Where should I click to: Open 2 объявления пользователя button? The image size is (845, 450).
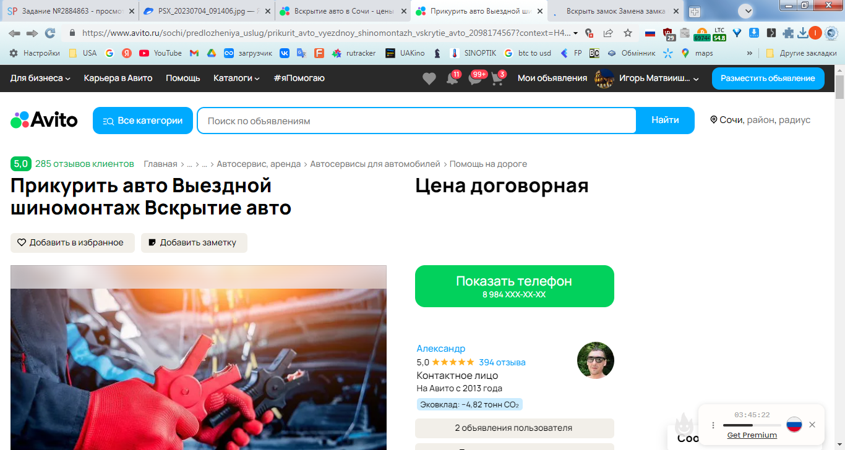pyautogui.click(x=515, y=428)
